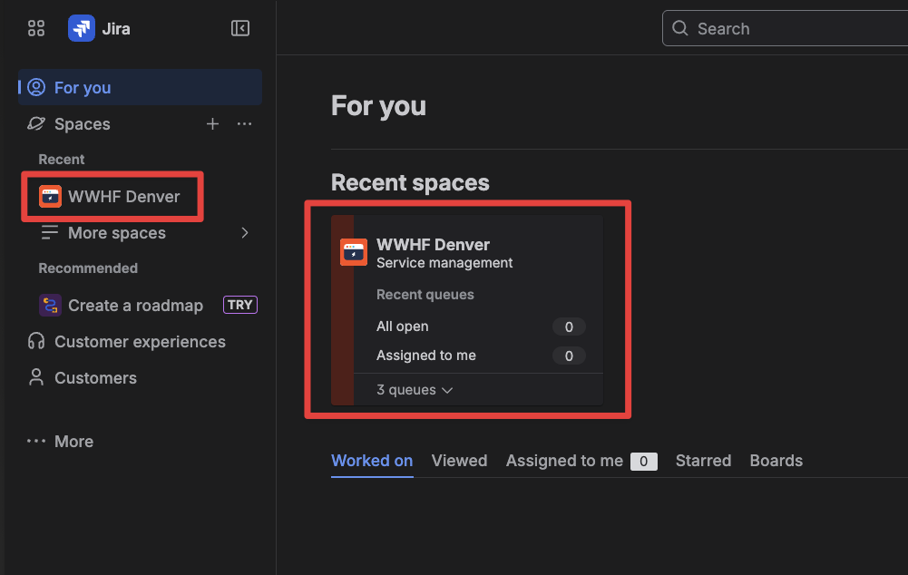
Task: Click the For you profile icon
Action: [x=36, y=87]
